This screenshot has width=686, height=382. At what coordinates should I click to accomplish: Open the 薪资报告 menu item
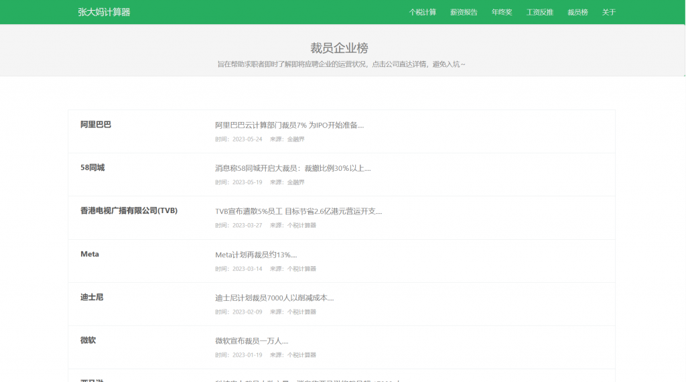(464, 12)
